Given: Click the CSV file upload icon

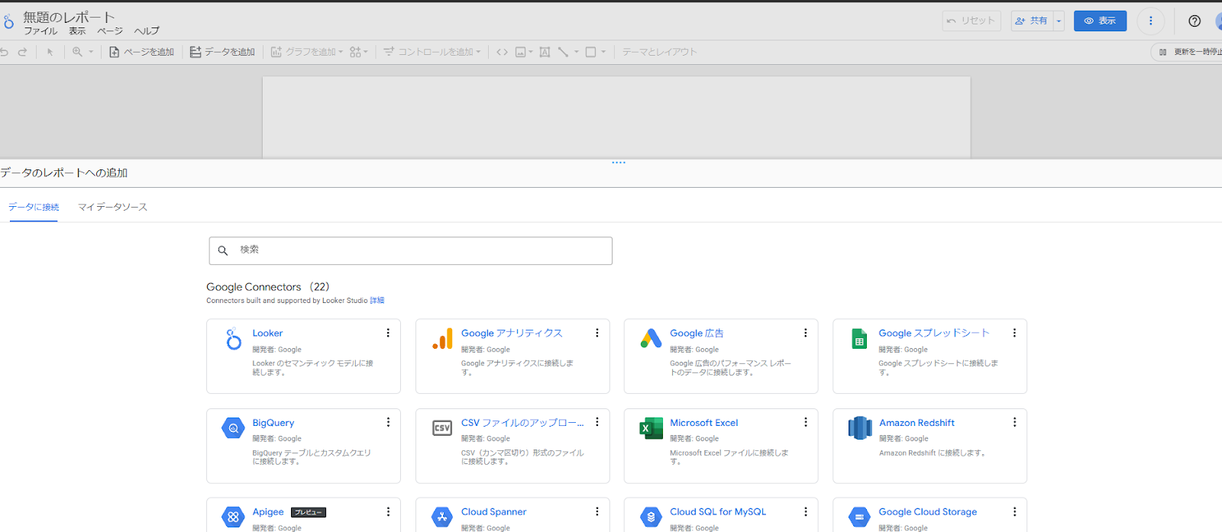Looking at the screenshot, I should 442,428.
